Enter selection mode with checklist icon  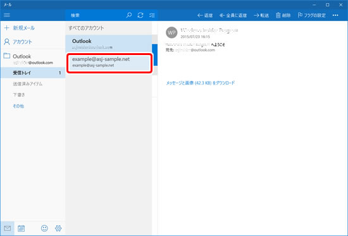tap(152, 15)
